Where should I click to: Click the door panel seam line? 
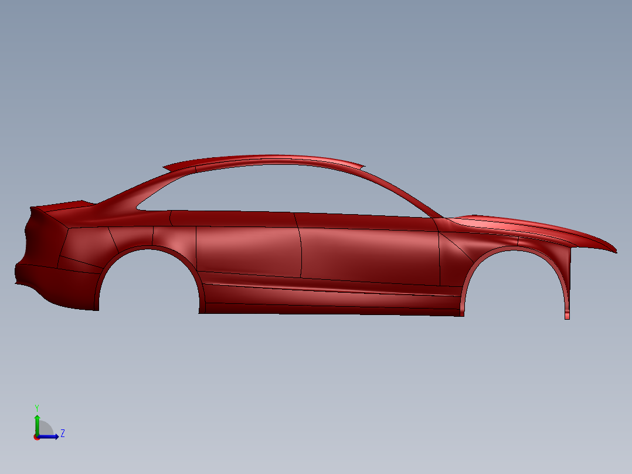point(302,252)
